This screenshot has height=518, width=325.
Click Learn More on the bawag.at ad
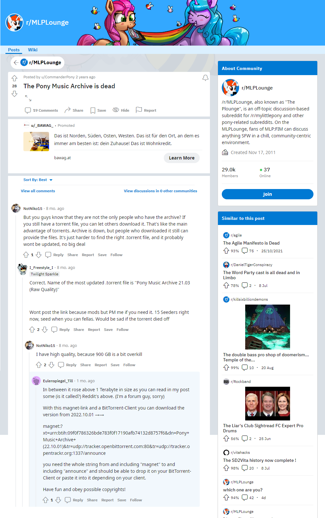(182, 158)
